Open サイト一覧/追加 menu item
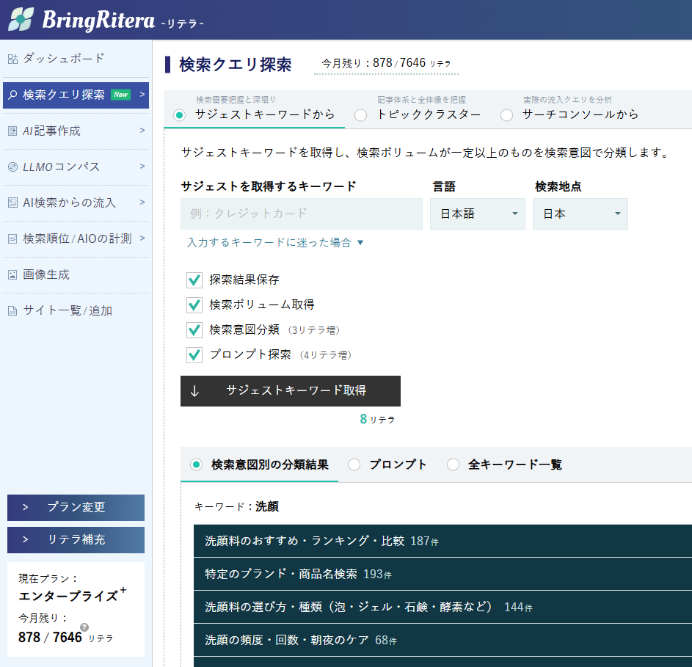The image size is (692, 667). 76,311
